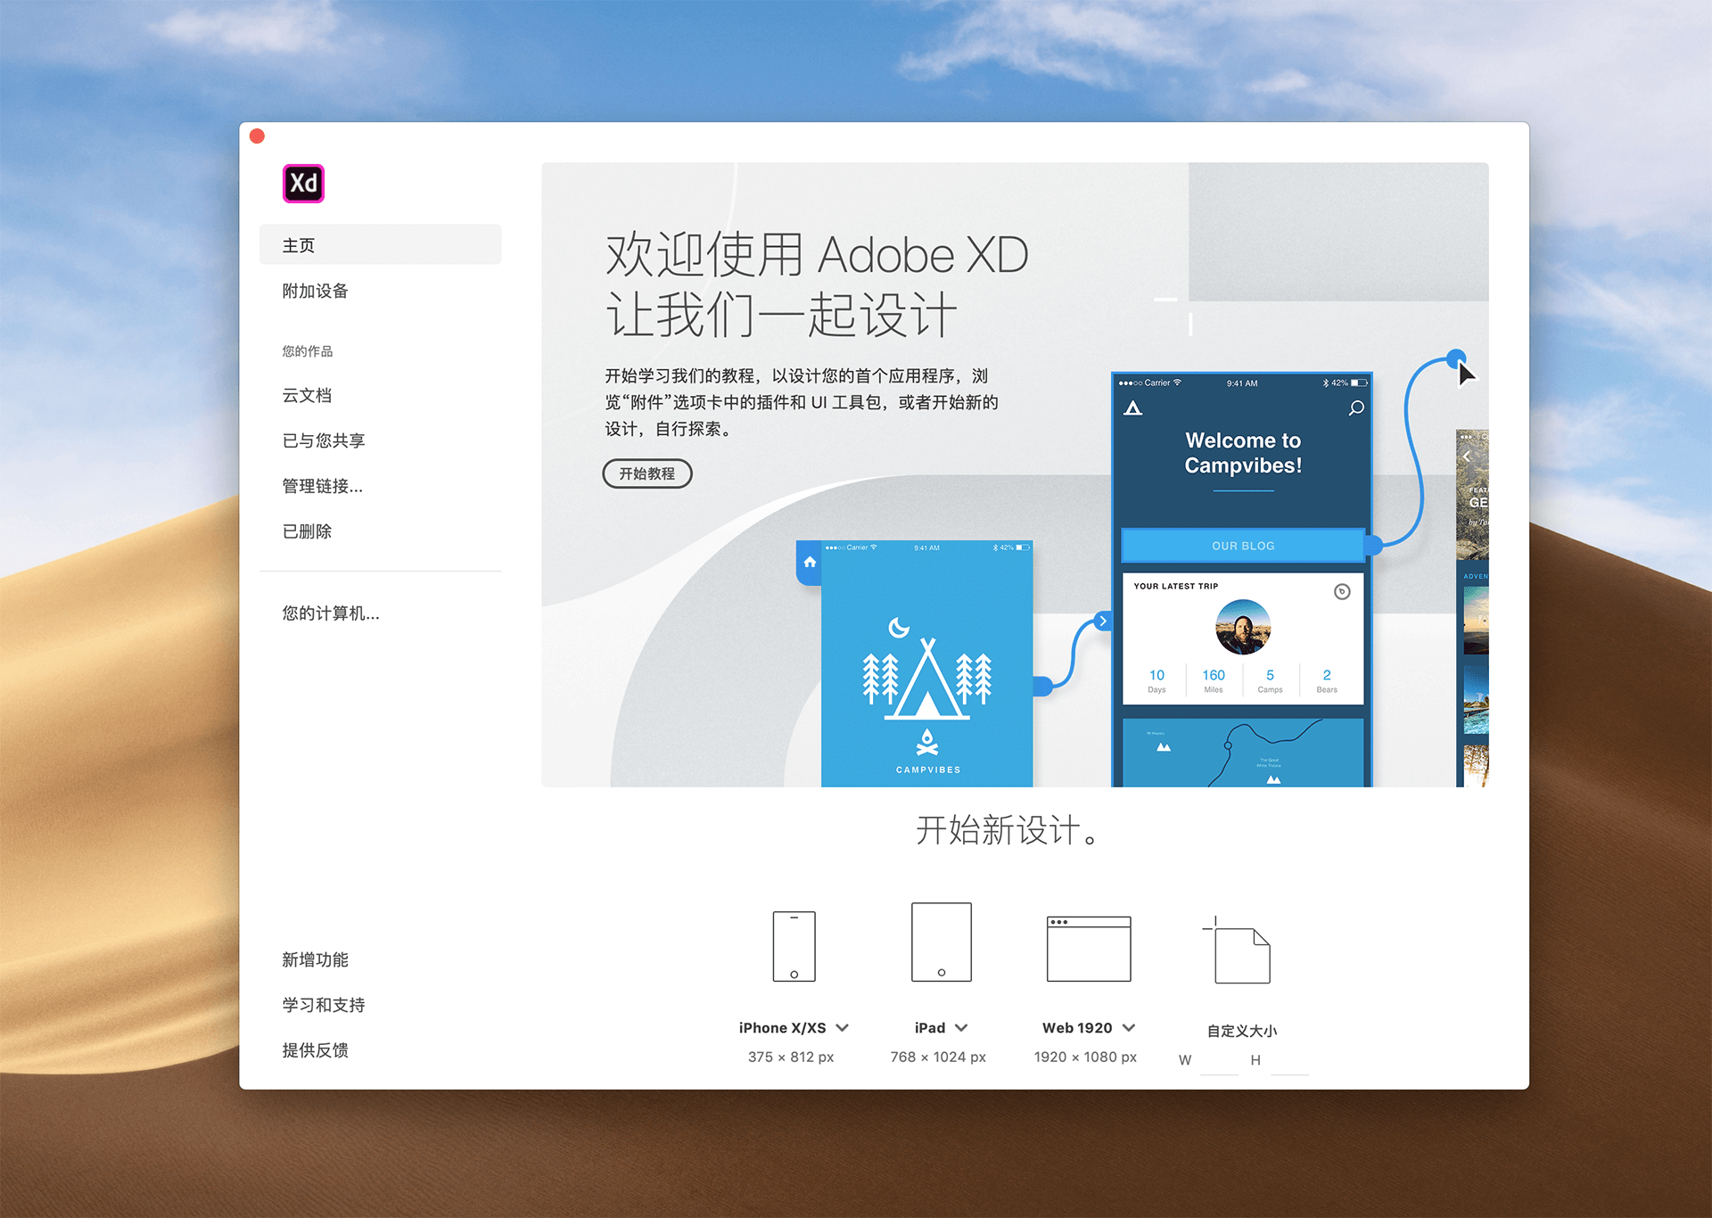This screenshot has height=1218, width=1712.
Task: Open 学习和支持 learn and support
Action: tap(324, 1005)
